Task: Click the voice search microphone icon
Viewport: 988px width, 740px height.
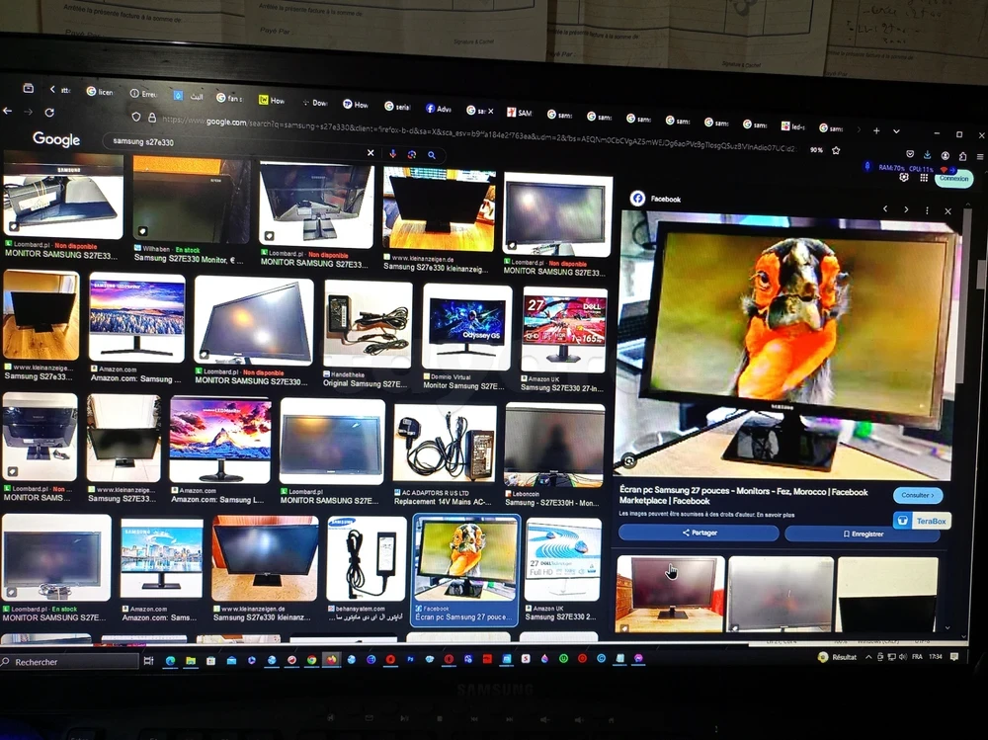Action: 393,154
